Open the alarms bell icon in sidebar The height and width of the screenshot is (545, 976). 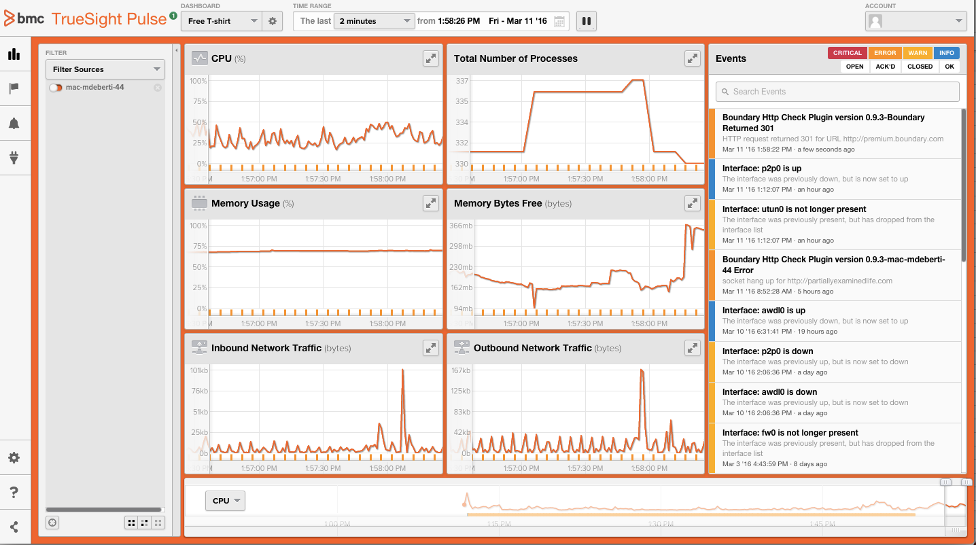pyautogui.click(x=14, y=123)
